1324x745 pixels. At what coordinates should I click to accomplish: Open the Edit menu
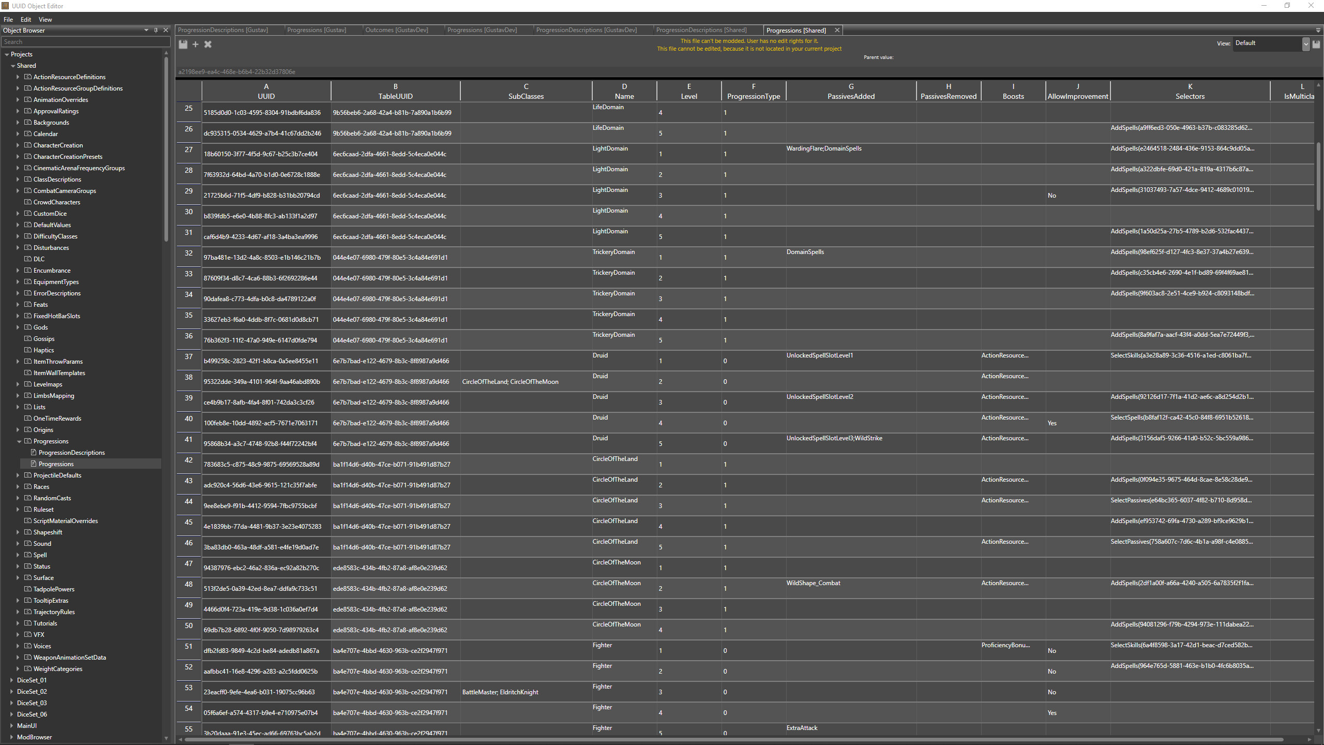25,19
